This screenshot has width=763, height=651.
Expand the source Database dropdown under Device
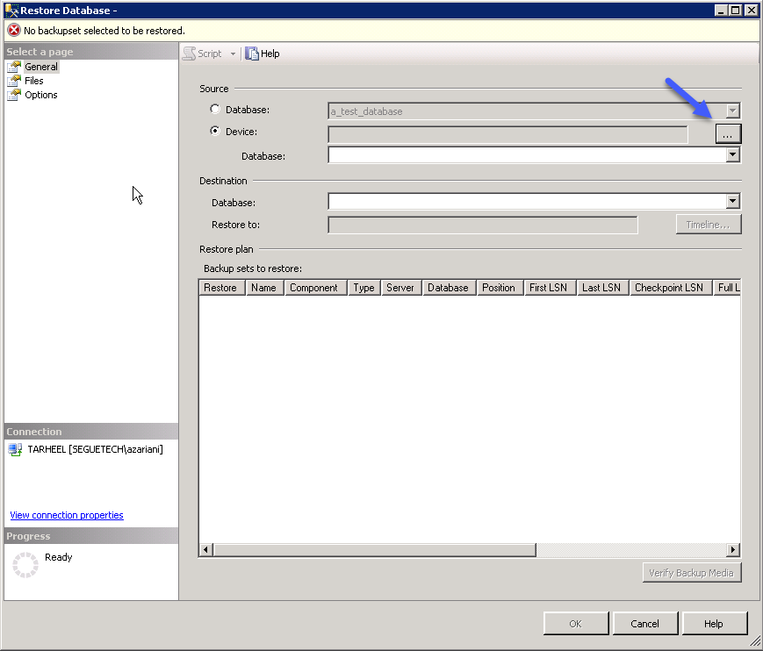[733, 155]
